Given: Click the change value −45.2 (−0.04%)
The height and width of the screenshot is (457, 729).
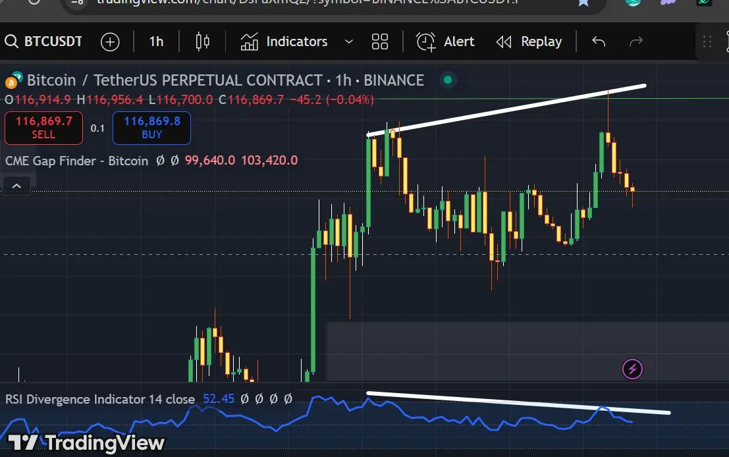Looking at the screenshot, I should click(x=332, y=99).
